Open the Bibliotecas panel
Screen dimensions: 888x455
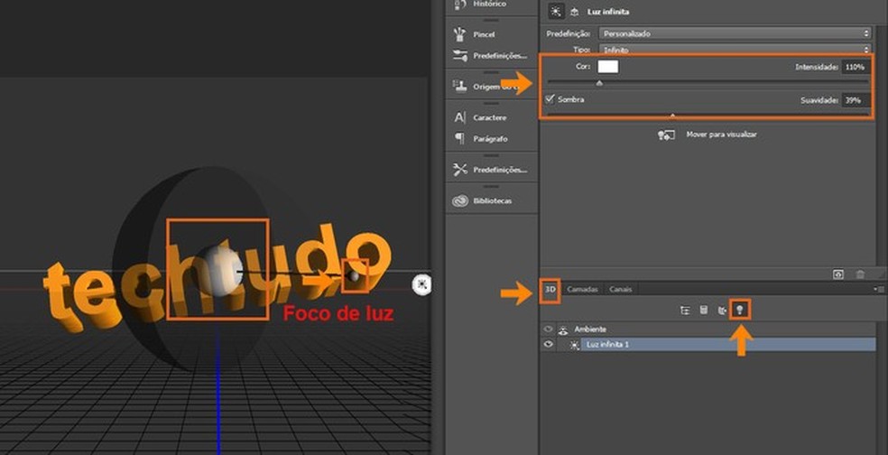coord(482,200)
